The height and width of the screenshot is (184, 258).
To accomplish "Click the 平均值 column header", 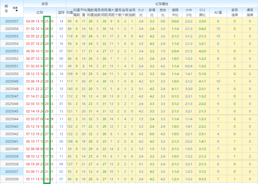I will pyautogui.click(x=84, y=12).
